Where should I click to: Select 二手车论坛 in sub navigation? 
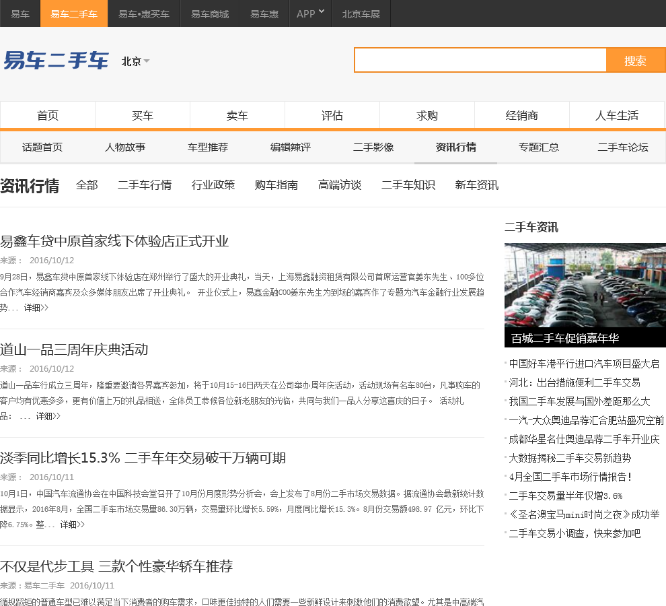623,147
